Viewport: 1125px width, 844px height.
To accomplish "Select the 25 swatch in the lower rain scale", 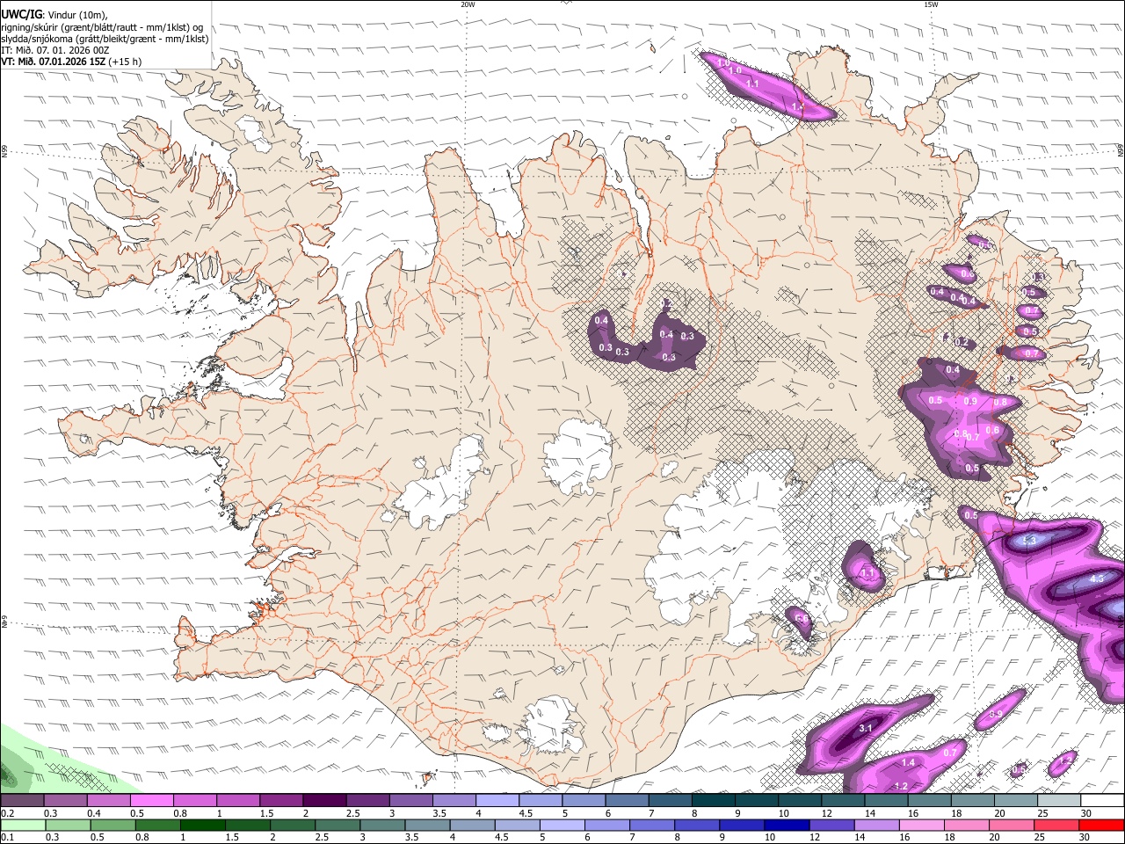I will coord(1056,826).
